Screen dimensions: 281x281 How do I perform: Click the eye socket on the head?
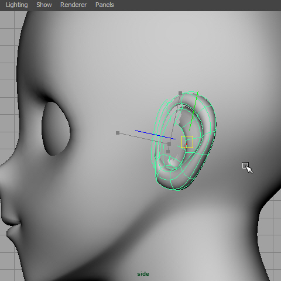56,128
